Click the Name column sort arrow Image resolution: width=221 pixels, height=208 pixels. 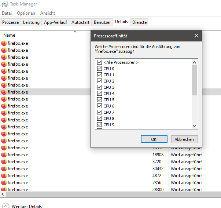pyautogui.click(x=75, y=32)
